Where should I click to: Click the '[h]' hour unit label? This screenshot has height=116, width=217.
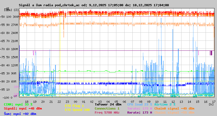(x=211, y=104)
